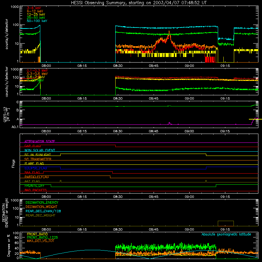Viewport: 262px width, 262px height.
Task: Click the 80 tick label on the Degrees axis
Action: tap(17, 237)
